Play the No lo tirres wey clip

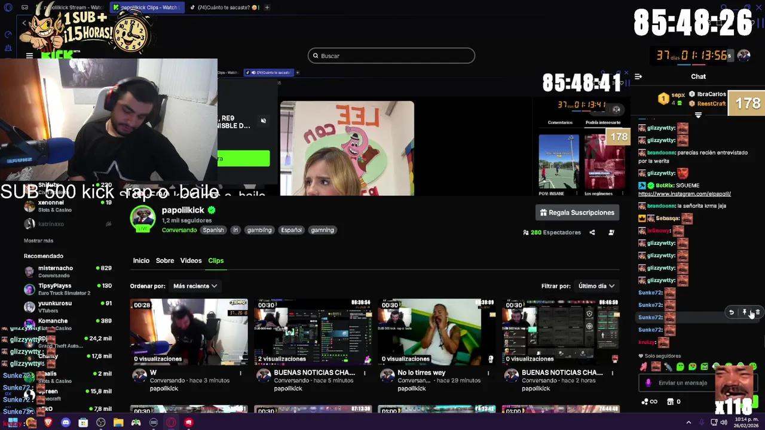click(x=436, y=331)
